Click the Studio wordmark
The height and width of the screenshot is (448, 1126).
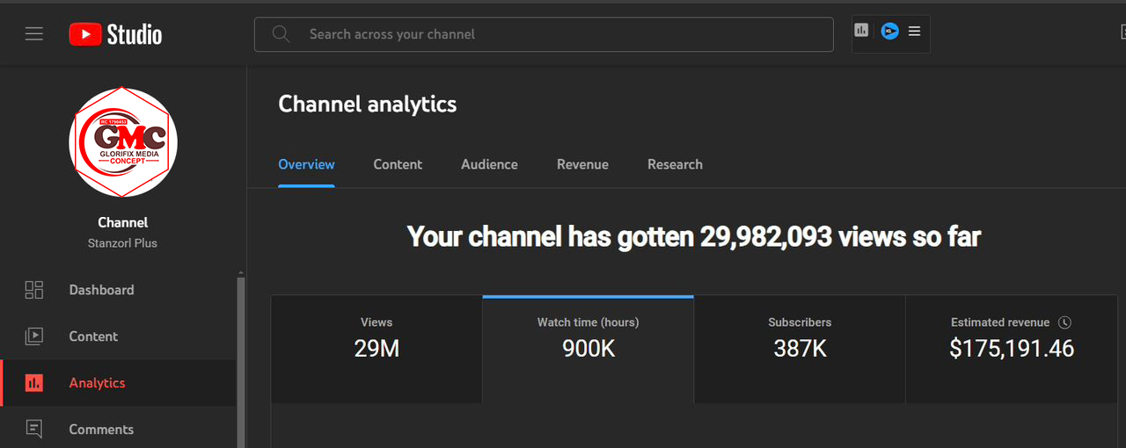135,34
